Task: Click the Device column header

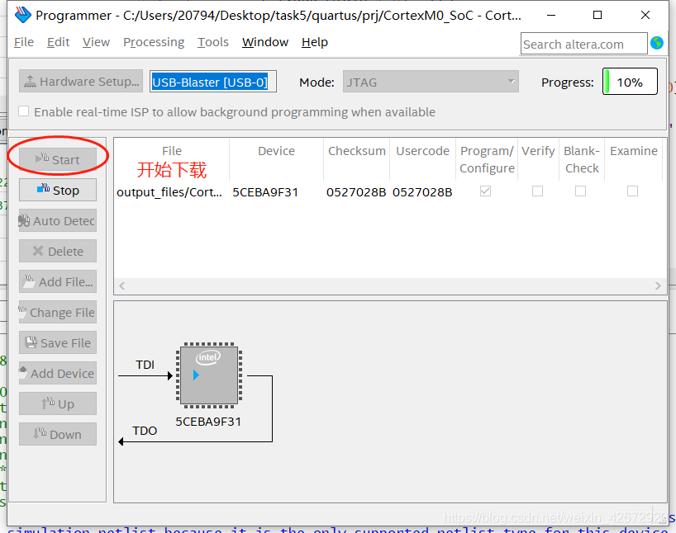Action: (x=276, y=151)
